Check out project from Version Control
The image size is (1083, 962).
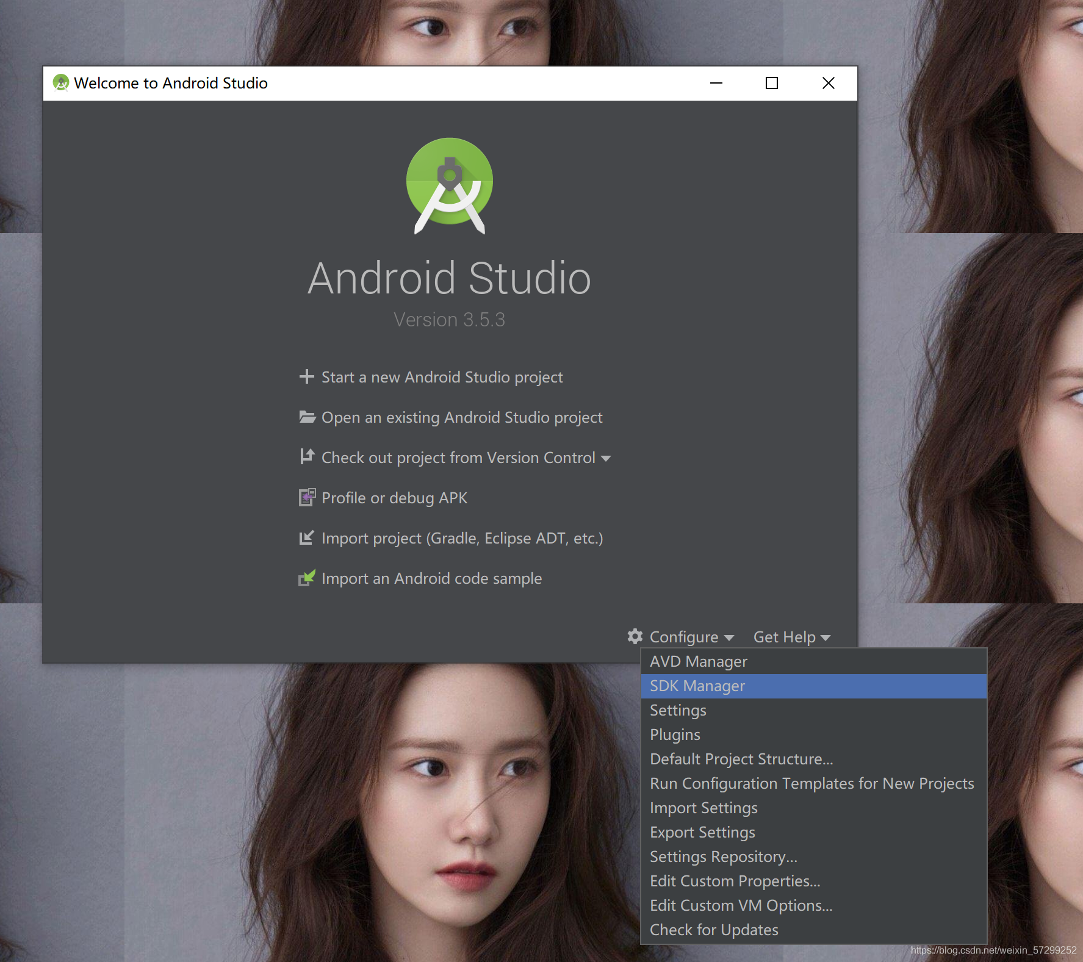coord(458,458)
